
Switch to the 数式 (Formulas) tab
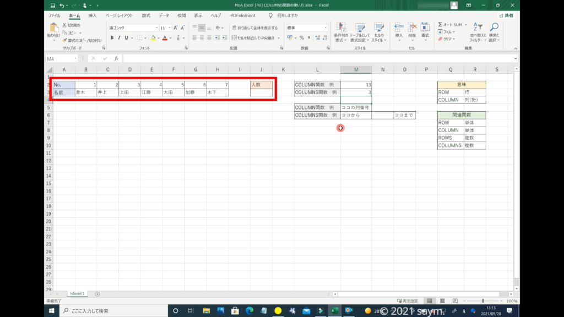(x=145, y=15)
